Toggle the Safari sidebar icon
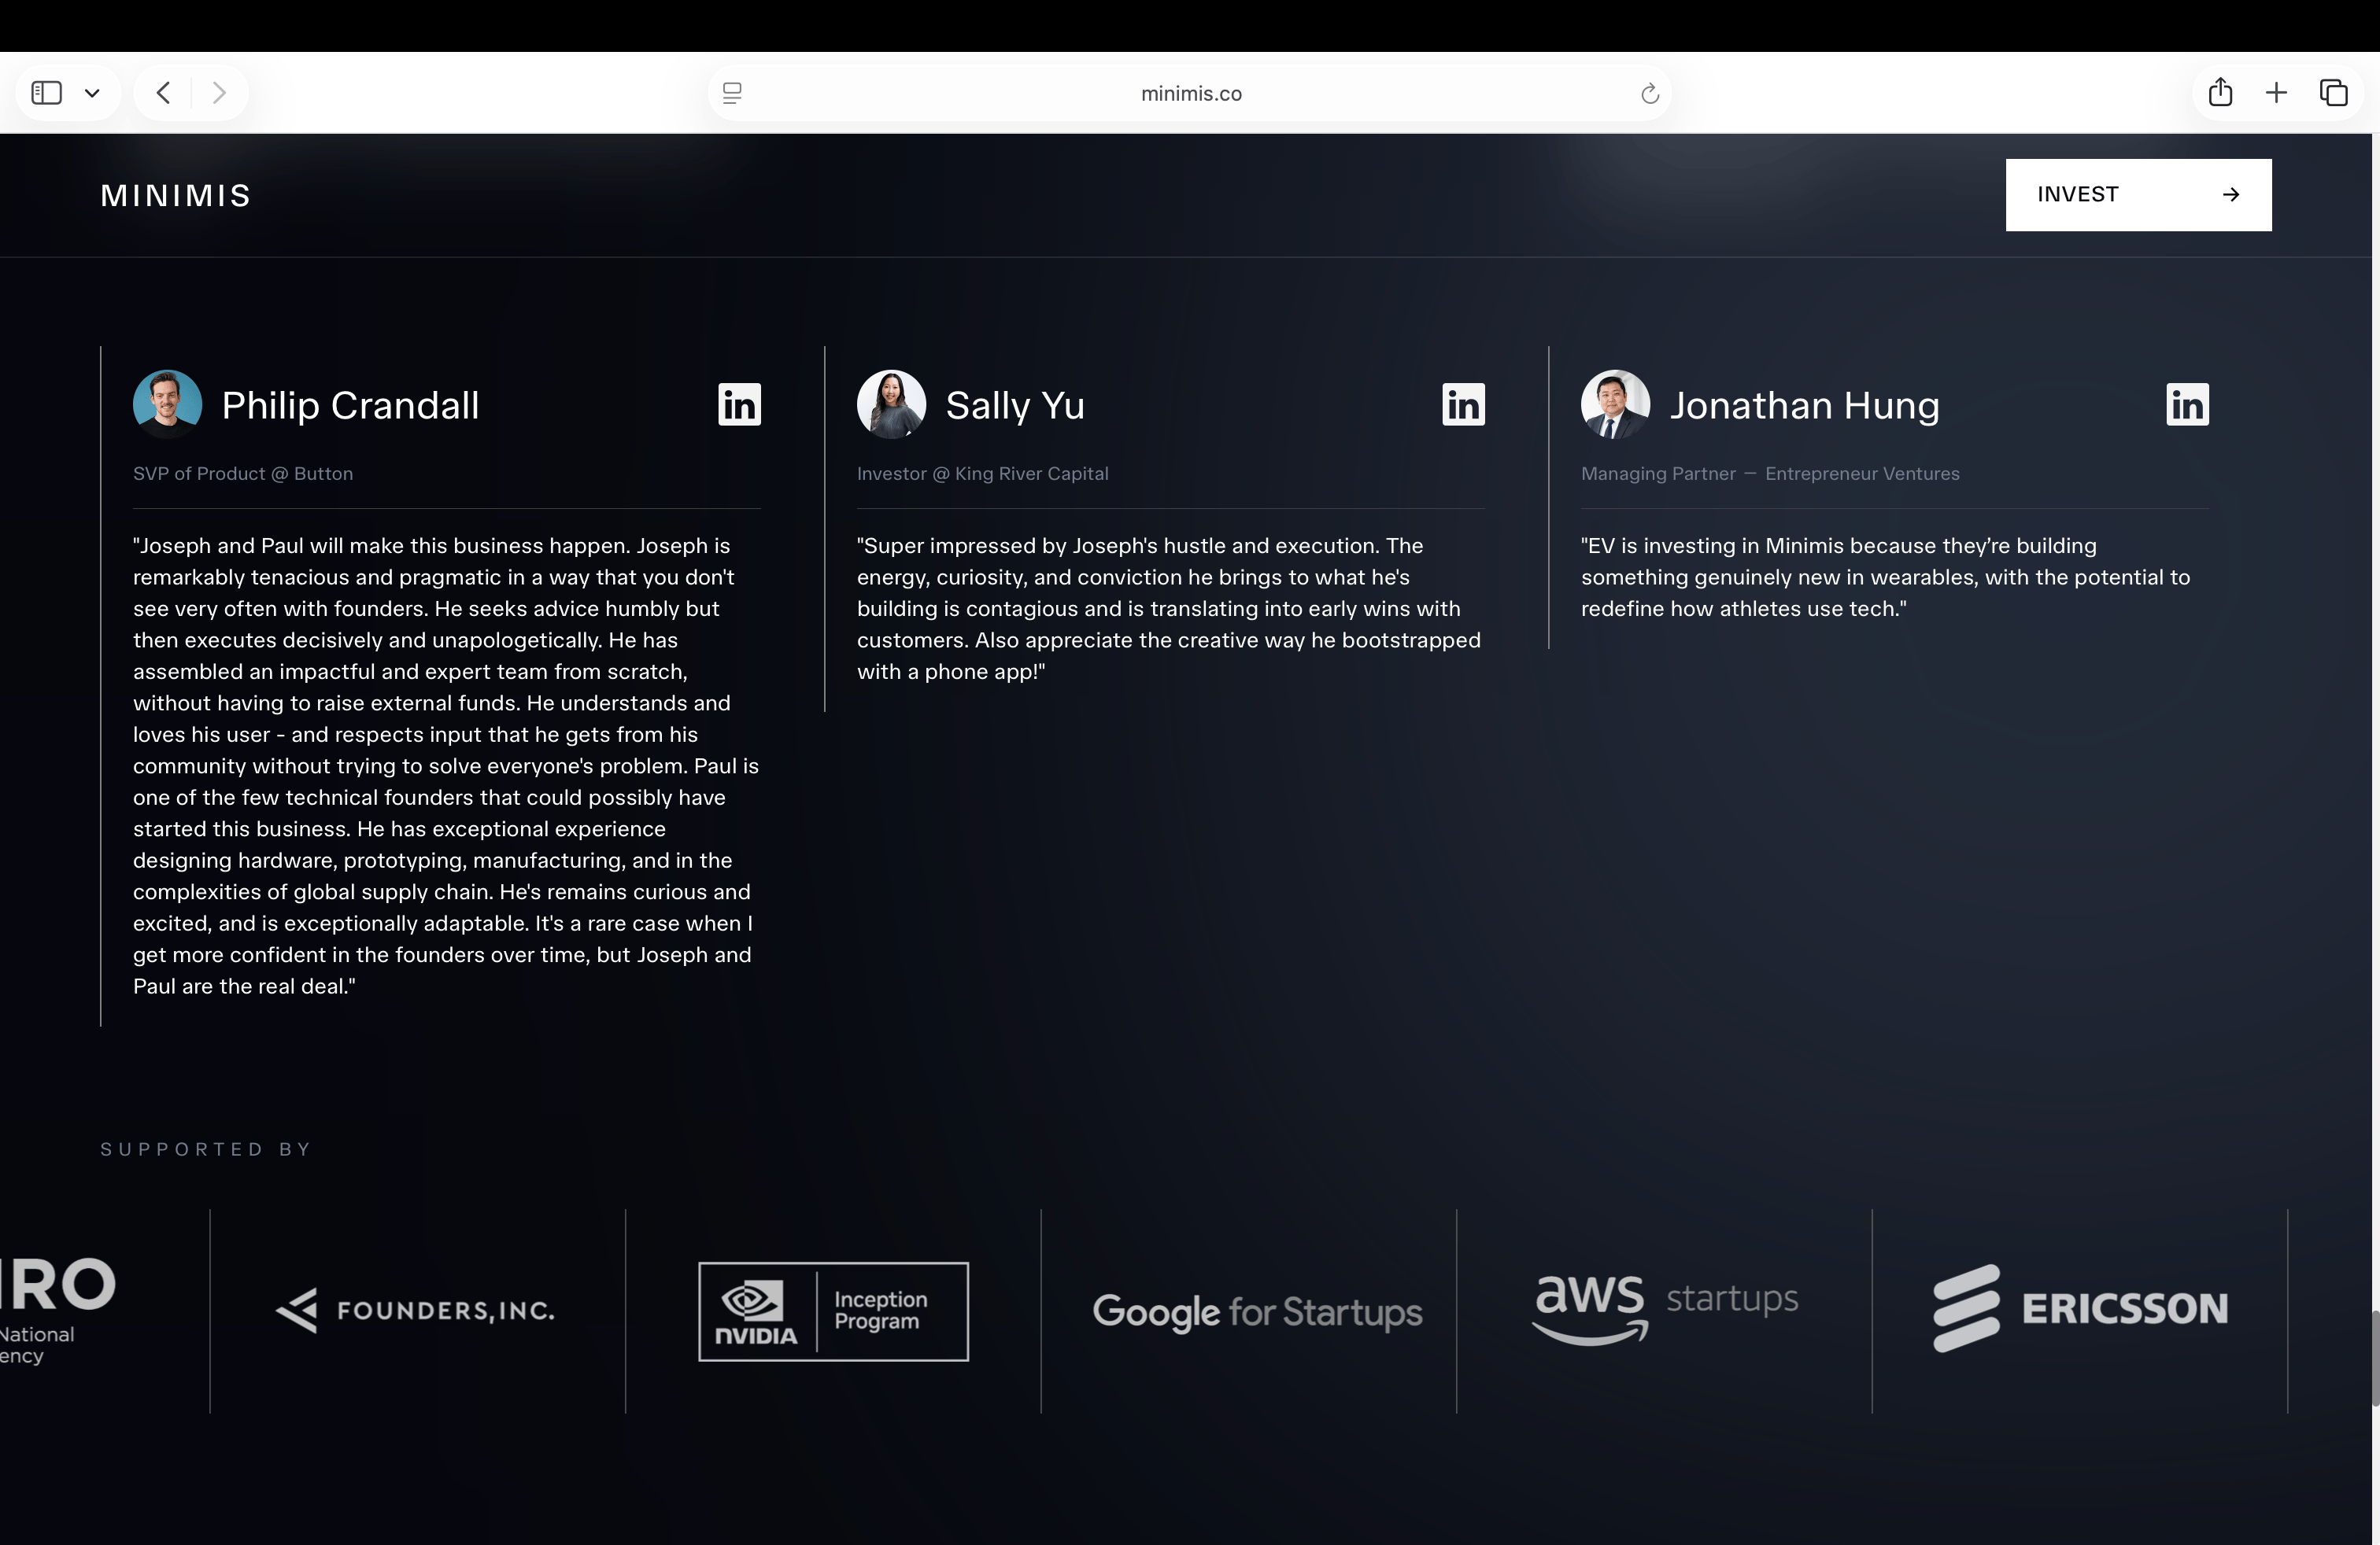The width and height of the screenshot is (2380, 1545). (x=47, y=93)
